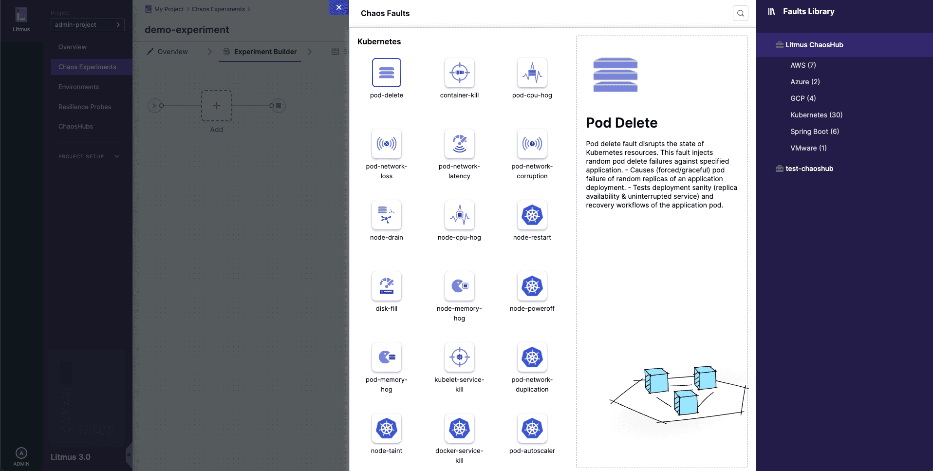
Task: Close the Chaos Faults drawer
Action: pyautogui.click(x=339, y=7)
